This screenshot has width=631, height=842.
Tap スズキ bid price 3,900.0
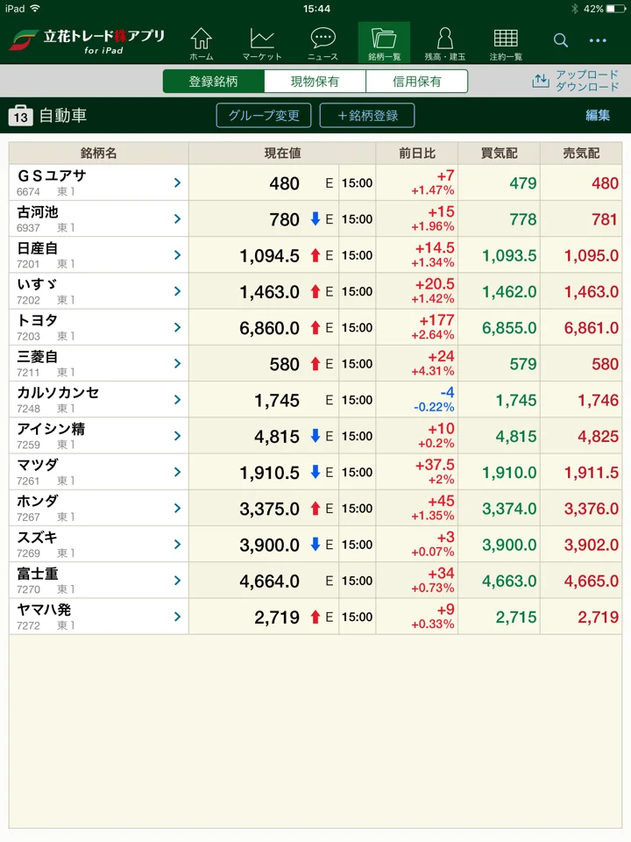click(x=509, y=545)
